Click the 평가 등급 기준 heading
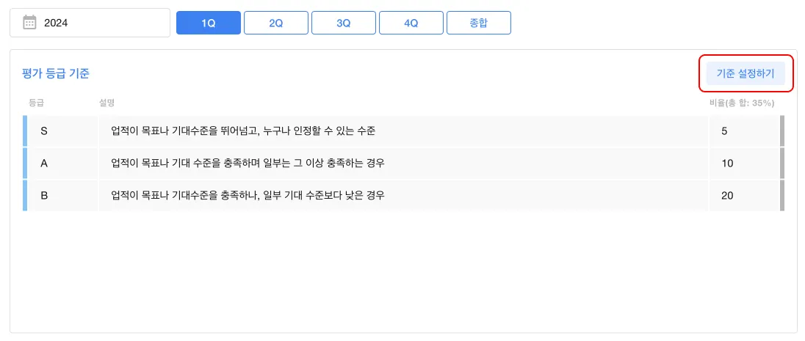The width and height of the screenshot is (805, 341). point(57,73)
